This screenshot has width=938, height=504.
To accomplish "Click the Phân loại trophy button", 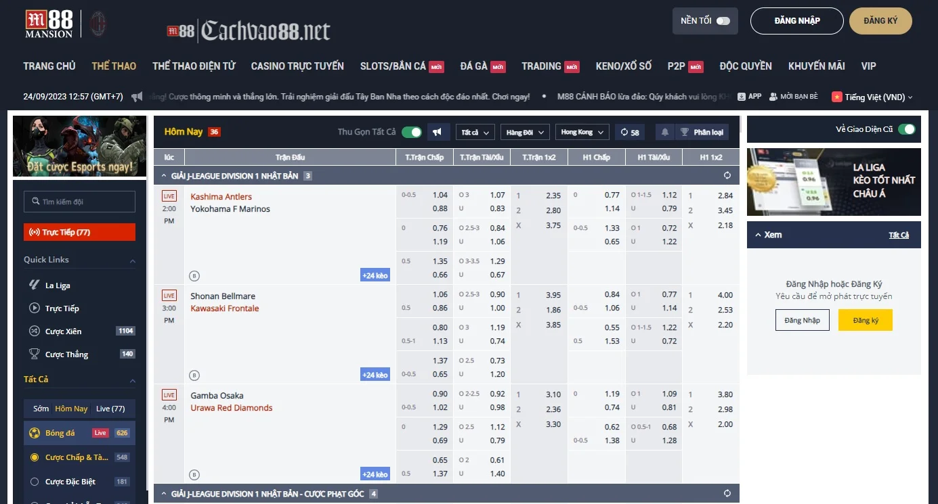I will [701, 132].
